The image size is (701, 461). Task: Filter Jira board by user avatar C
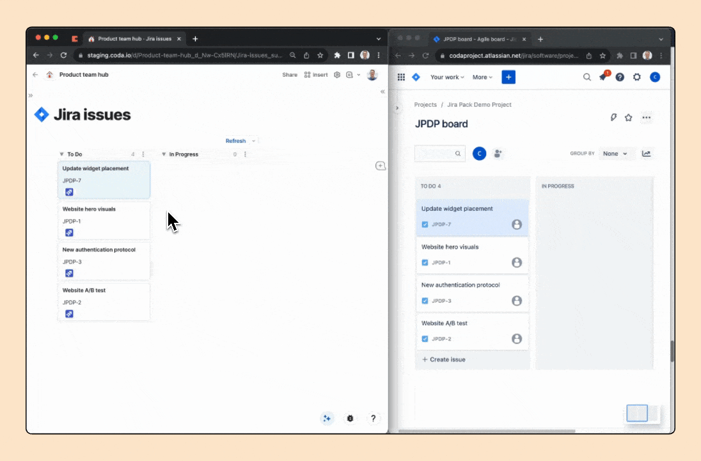479,154
